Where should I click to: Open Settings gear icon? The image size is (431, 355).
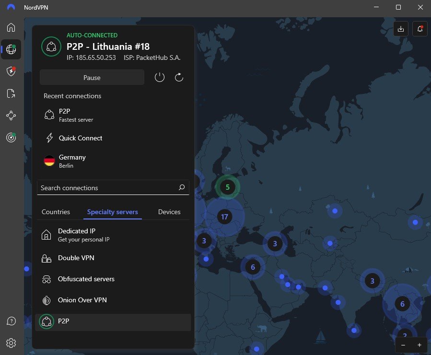[x=11, y=343]
